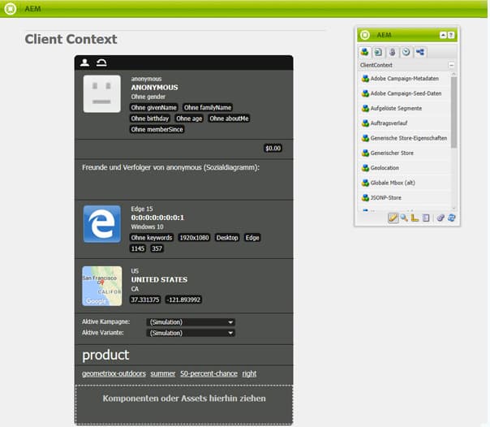Click the JSONP-Store component icon
This screenshot has height=427, width=490.
tap(365, 197)
